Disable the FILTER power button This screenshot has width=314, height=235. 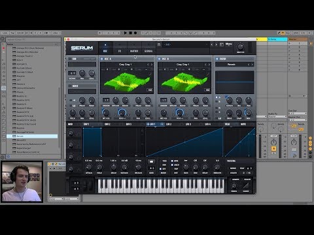[x=217, y=59]
